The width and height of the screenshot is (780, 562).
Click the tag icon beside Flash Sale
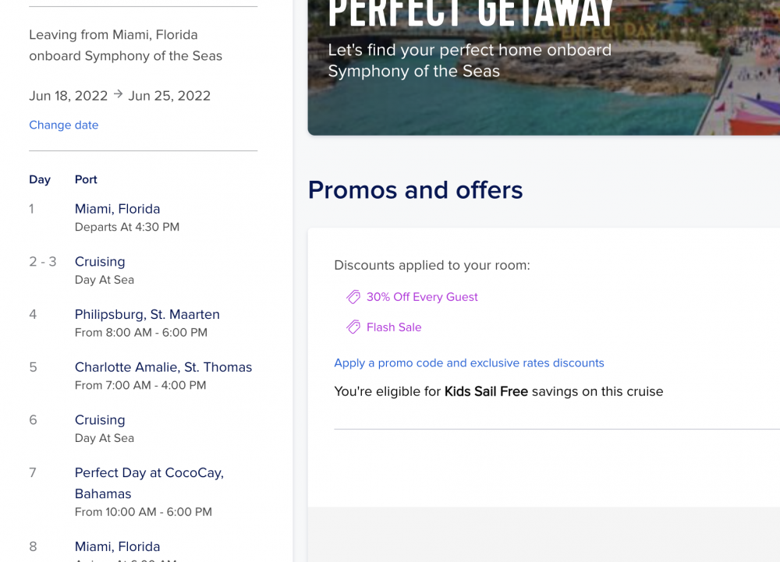[x=353, y=327]
